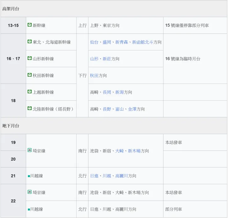Click 川越線 label in platform 22 row
Screen dimensions: 228x218
(36, 209)
